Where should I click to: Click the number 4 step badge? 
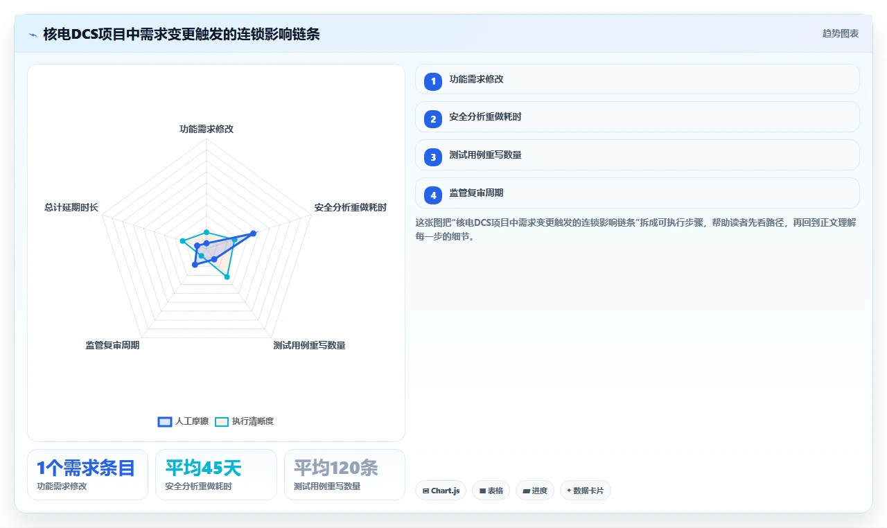(433, 195)
